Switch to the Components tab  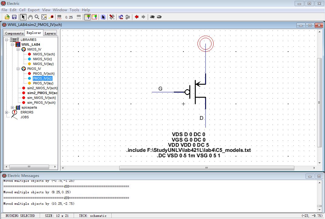(x=14, y=33)
